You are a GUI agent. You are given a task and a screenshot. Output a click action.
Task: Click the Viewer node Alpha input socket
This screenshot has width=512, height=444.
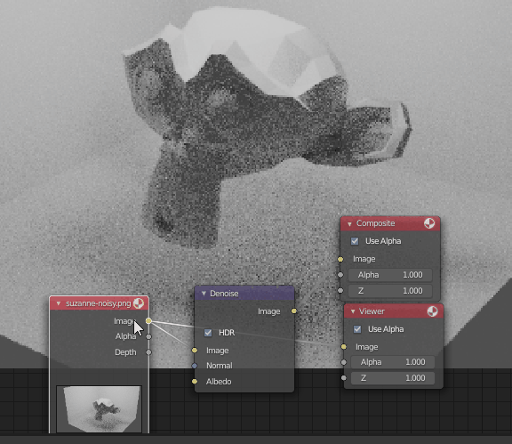click(x=343, y=362)
